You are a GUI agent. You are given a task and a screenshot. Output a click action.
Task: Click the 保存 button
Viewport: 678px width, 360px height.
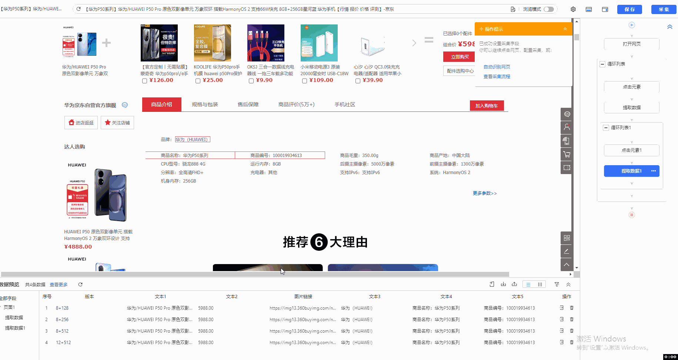tap(629, 9)
